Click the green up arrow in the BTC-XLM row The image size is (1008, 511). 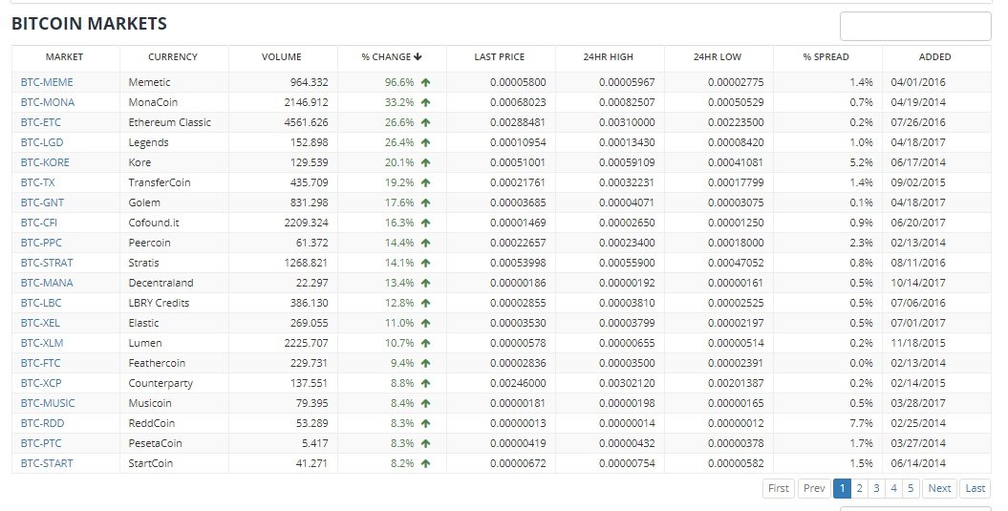[425, 343]
